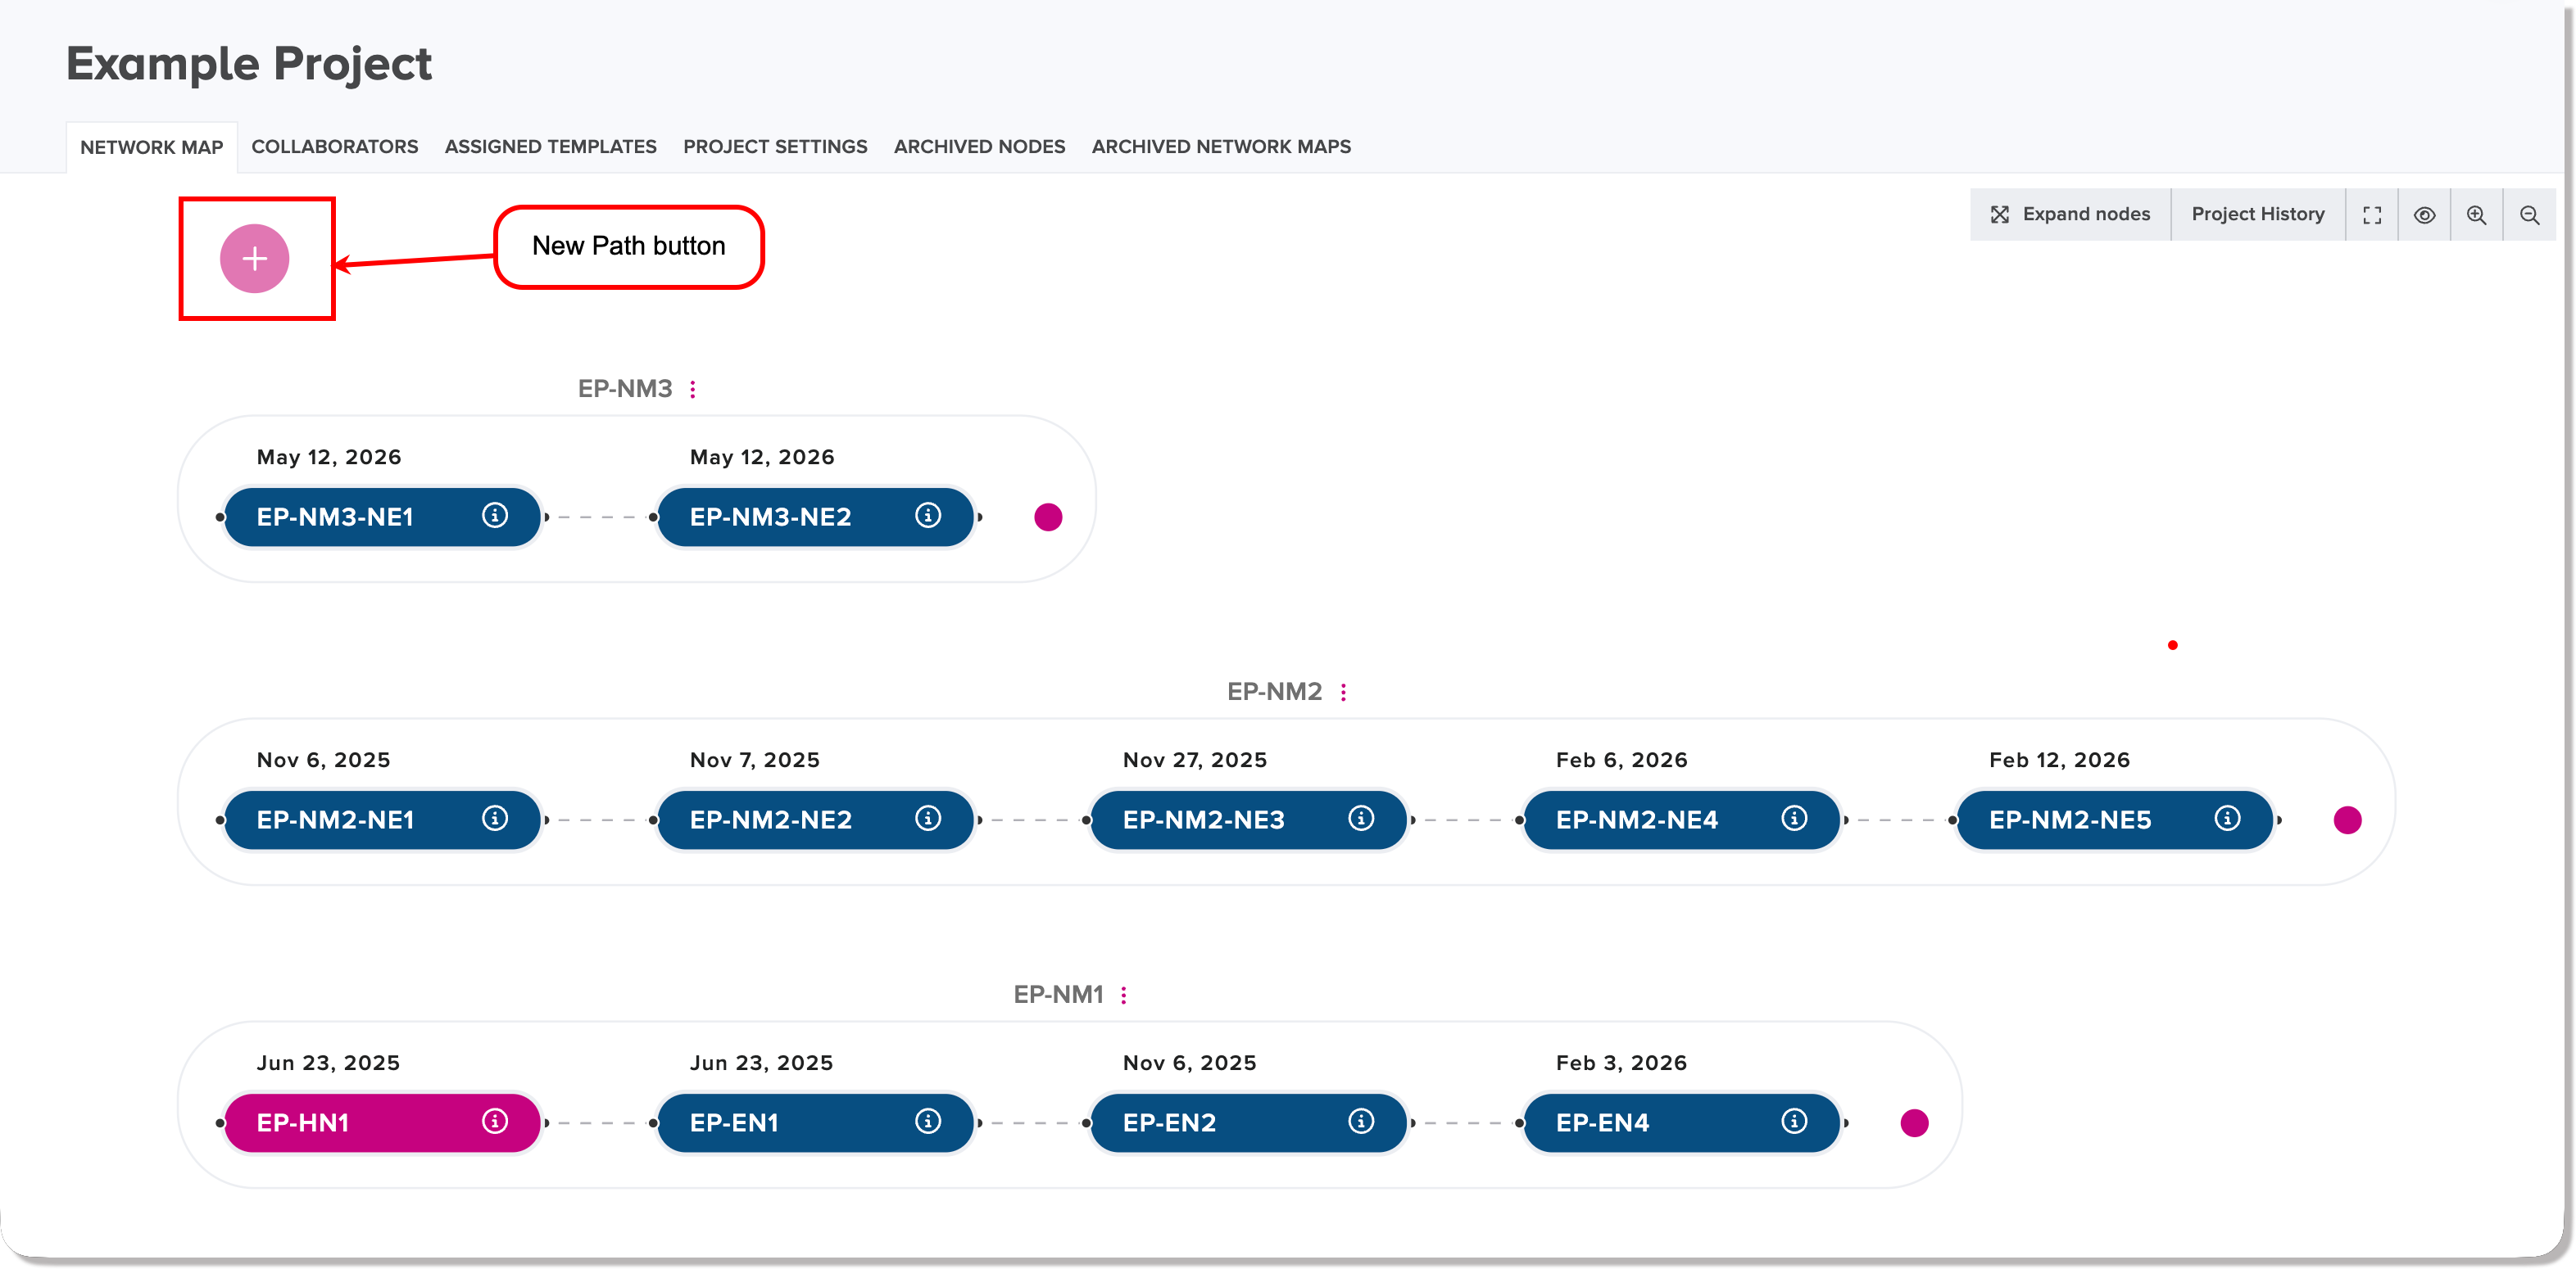Open info icon on EP-HN1 node
Image resolution: width=2576 pixels, height=1269 pixels.
click(495, 1121)
